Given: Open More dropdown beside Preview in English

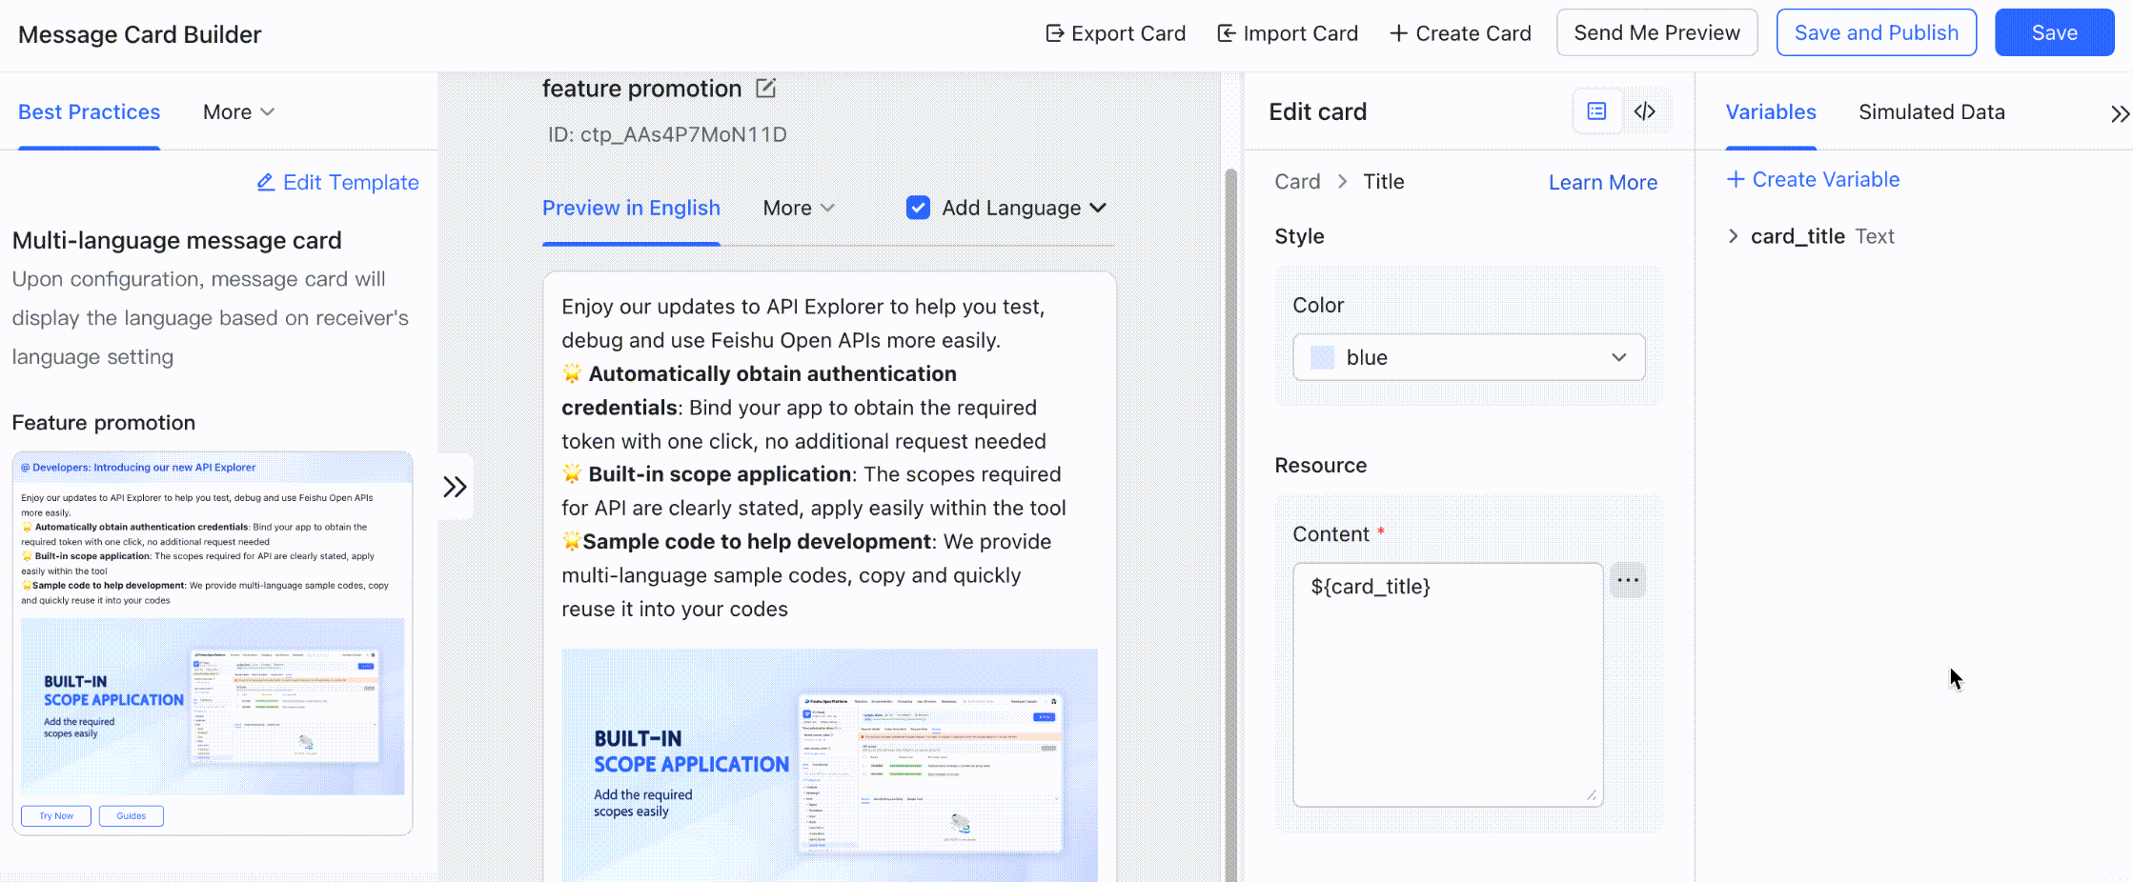Looking at the screenshot, I should (799, 208).
